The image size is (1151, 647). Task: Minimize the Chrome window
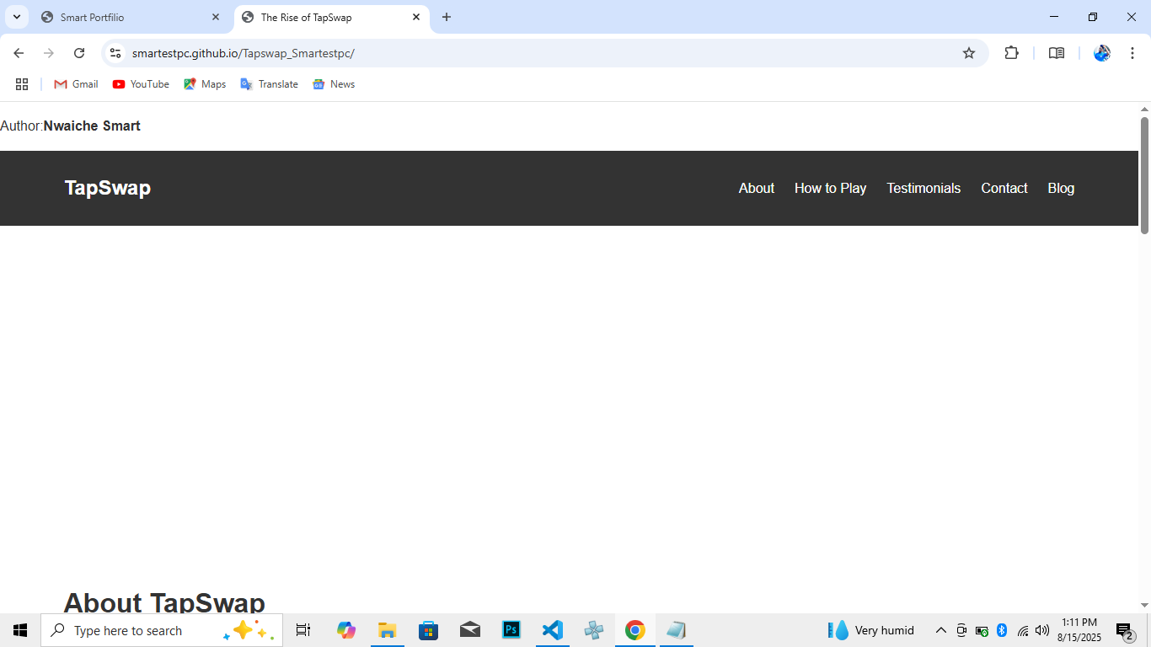(1054, 17)
